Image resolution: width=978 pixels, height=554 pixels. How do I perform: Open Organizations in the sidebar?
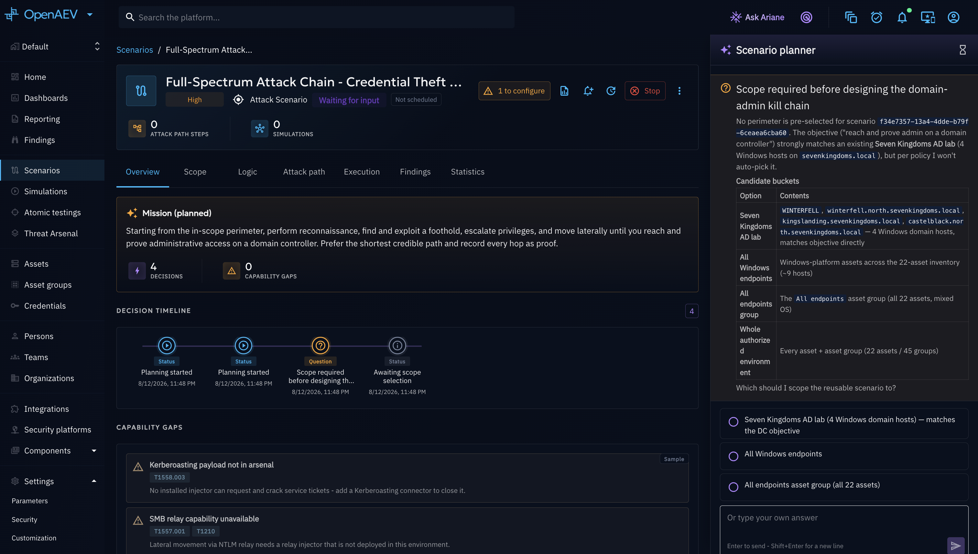[x=52, y=378]
